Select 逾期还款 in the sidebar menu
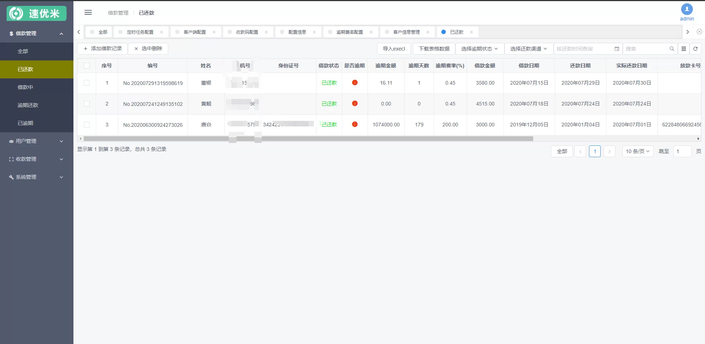705x344 pixels. [x=28, y=105]
